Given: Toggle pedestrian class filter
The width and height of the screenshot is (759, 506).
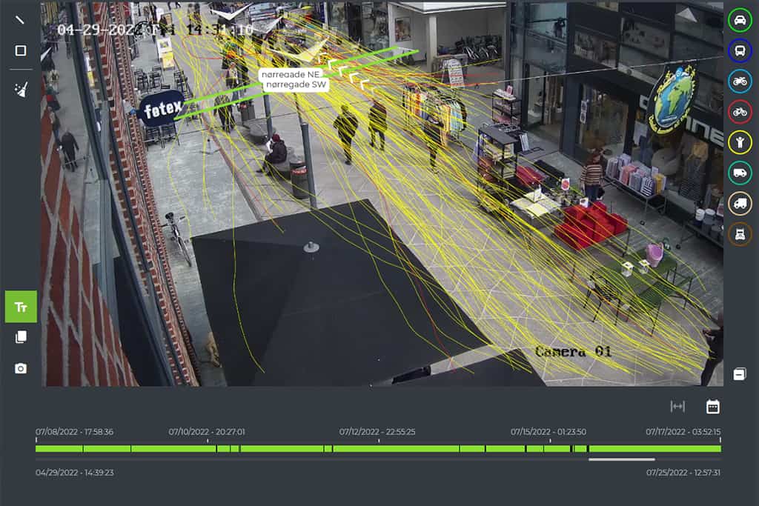Looking at the screenshot, I should click(740, 142).
